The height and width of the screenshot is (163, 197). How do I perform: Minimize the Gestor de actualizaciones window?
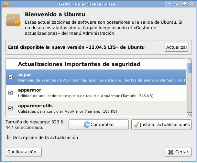[x=177, y=4]
